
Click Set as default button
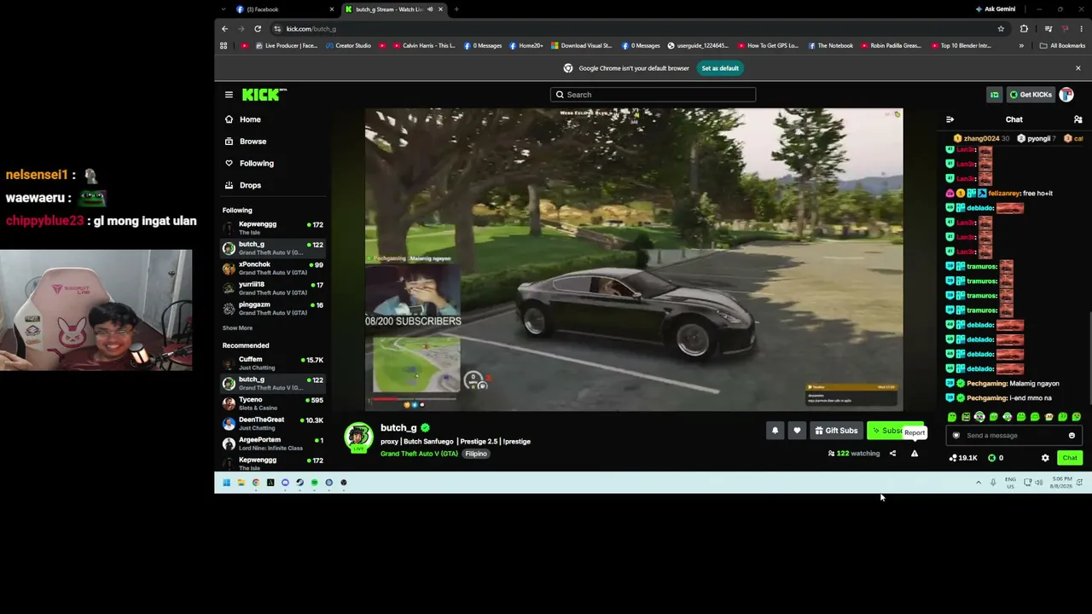click(720, 68)
